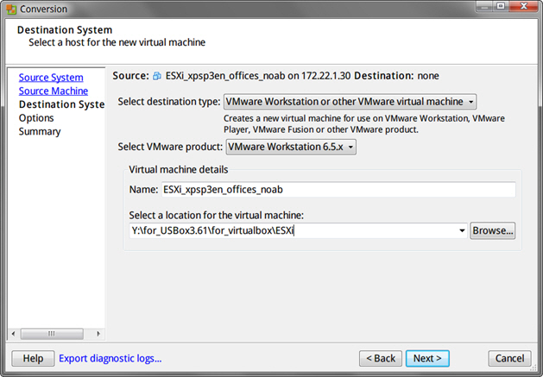This screenshot has height=377, width=543.
Task: Proceed with the Next button
Action: [427, 358]
